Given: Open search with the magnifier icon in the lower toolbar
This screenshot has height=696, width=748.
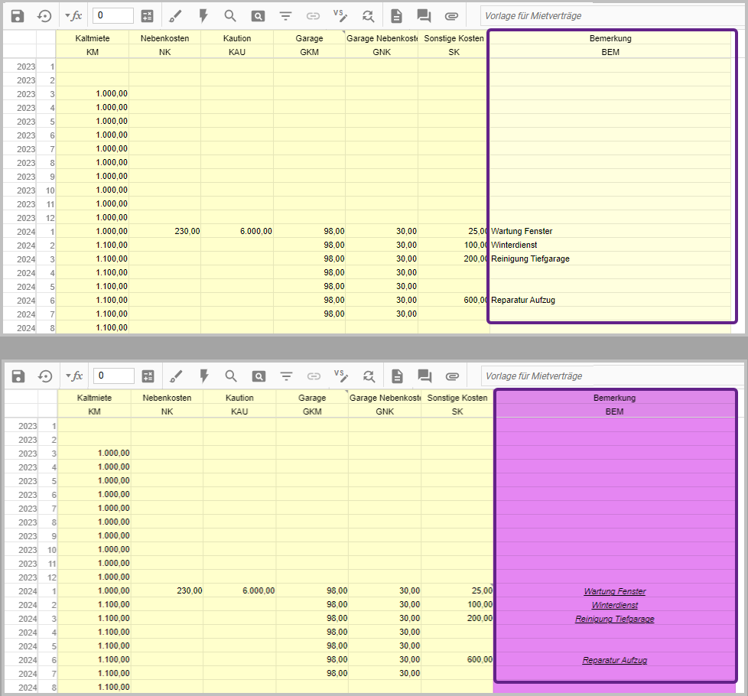Looking at the screenshot, I should (x=231, y=376).
